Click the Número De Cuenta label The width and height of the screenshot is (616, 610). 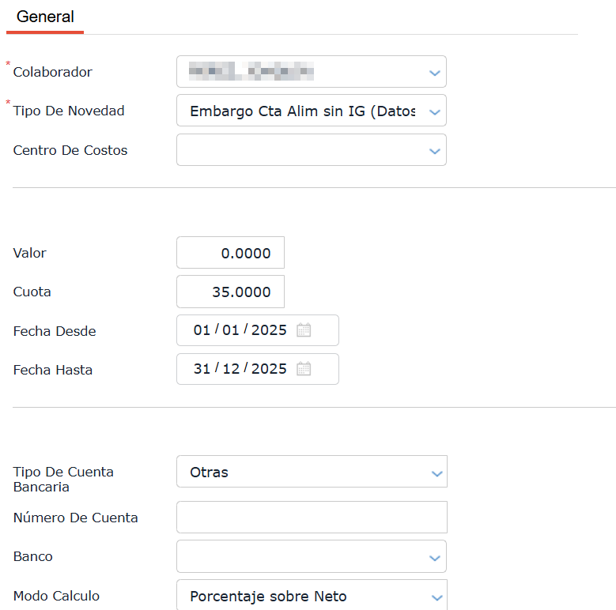pos(76,518)
